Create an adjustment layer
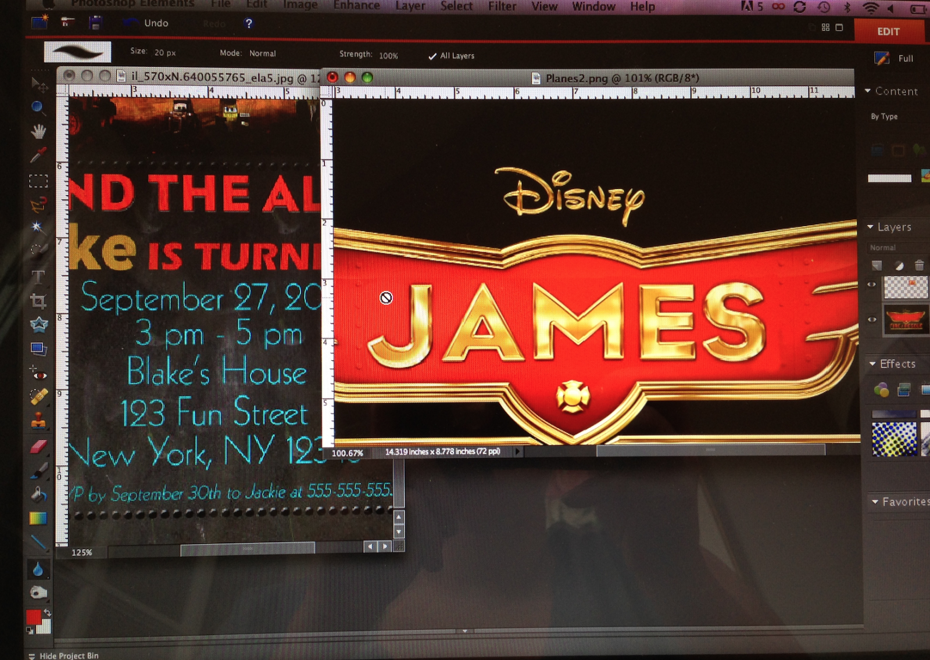The width and height of the screenshot is (930, 660). (x=899, y=266)
